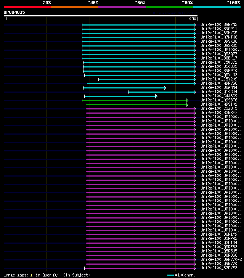Click the arrowhead ending the C4J8C9 bar

[156, 96]
